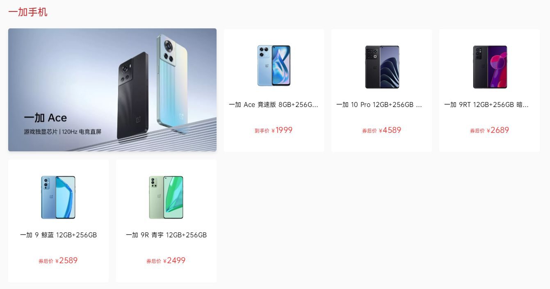Click the 一加 Ace 竞速版 phone image
Image resolution: width=550 pixels, height=289 pixels.
[274, 66]
